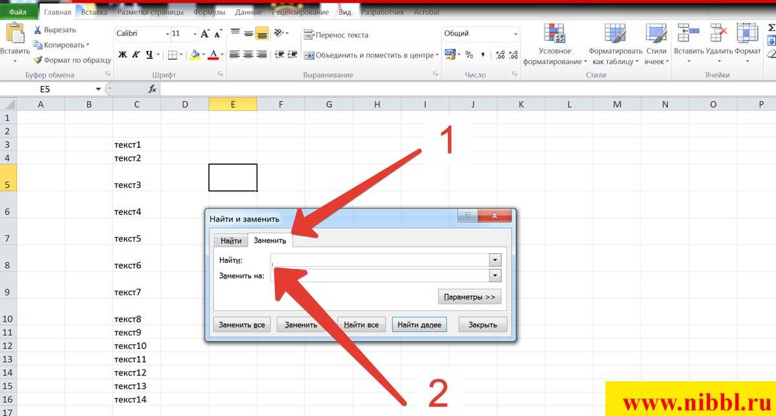
Task: Open Cell Styles (Стили ячеек)
Action: point(656,44)
